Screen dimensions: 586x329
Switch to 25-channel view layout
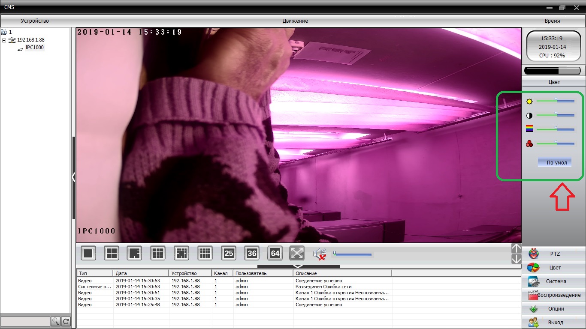tap(229, 253)
